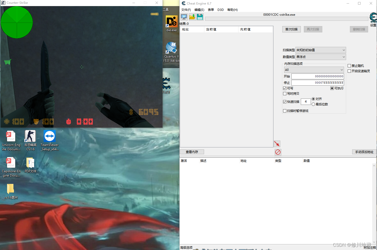The height and width of the screenshot is (250, 377).
Task: Click the fast scan alignment value field
Action: [306, 102]
